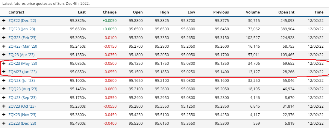The height and width of the screenshot is (128, 329).
Task: Click the plus icon beside ZQN23
Action: coord(4,81)
